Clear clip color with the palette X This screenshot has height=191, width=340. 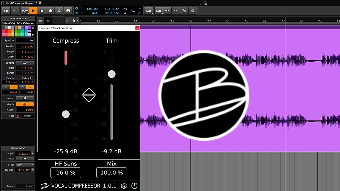(x=33, y=28)
